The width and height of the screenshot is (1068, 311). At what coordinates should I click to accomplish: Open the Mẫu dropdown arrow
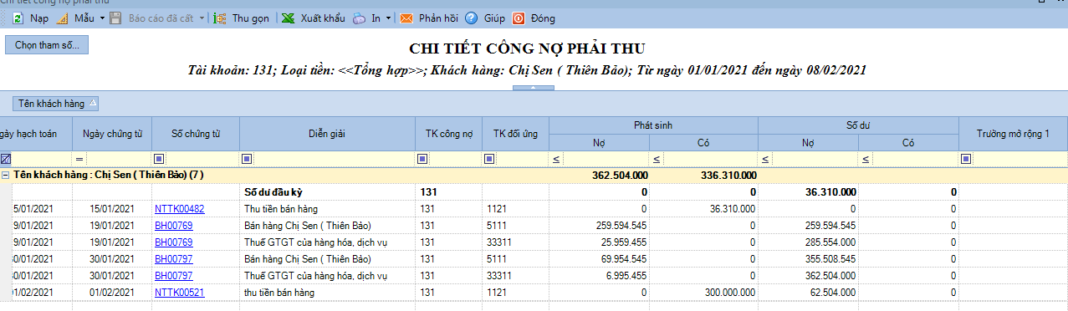click(102, 18)
